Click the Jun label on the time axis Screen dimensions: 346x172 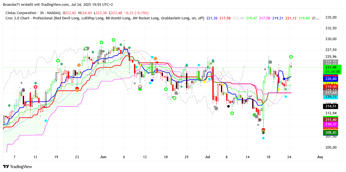tap(103, 157)
